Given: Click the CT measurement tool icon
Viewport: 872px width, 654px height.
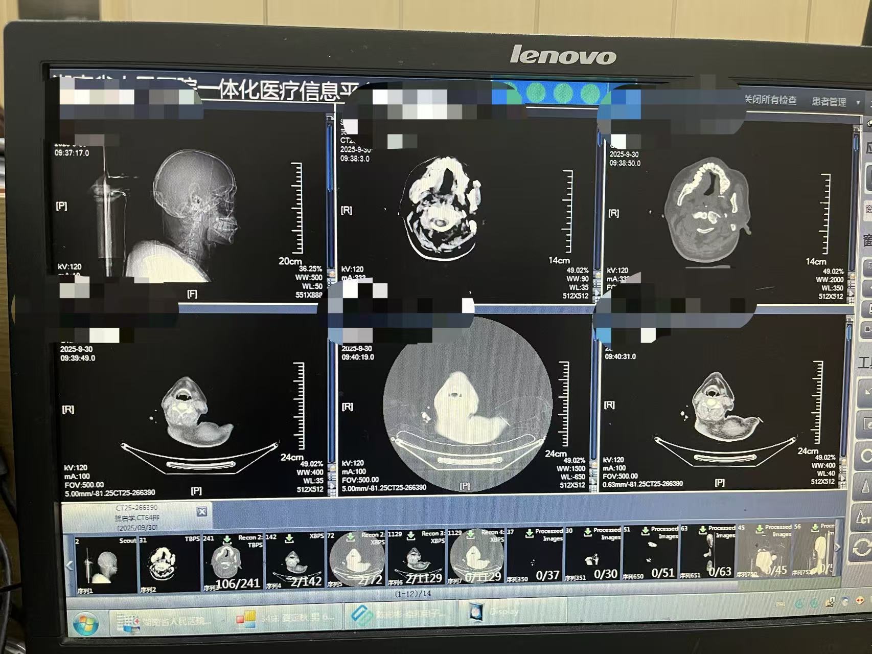Looking at the screenshot, I should [863, 517].
